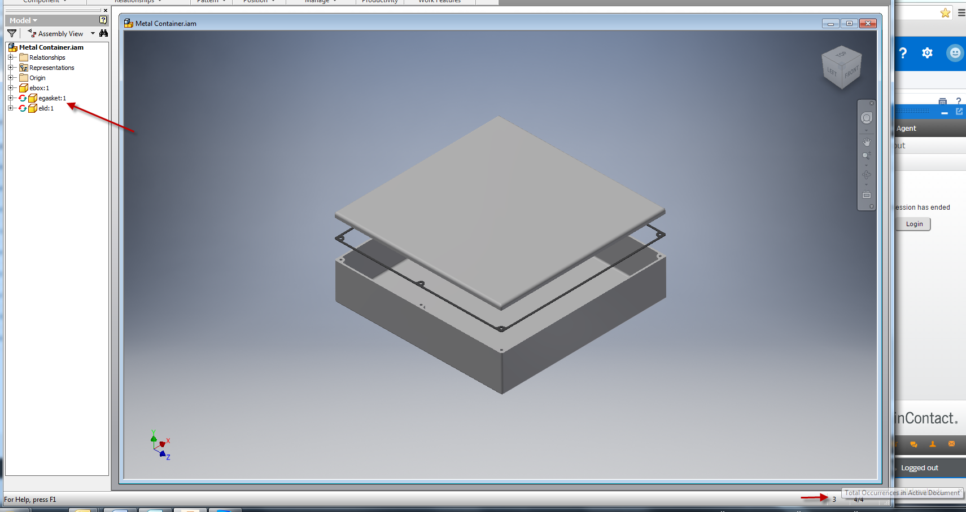Select the egasket:1 component in the tree
The image size is (966, 512).
[51, 98]
